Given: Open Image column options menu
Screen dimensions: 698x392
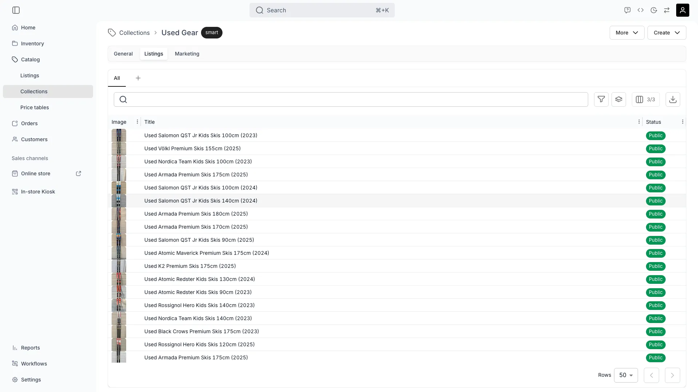Looking at the screenshot, I should click(137, 122).
